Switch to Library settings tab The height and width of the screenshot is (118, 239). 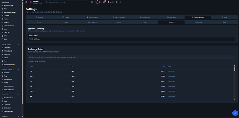coord(66,17)
